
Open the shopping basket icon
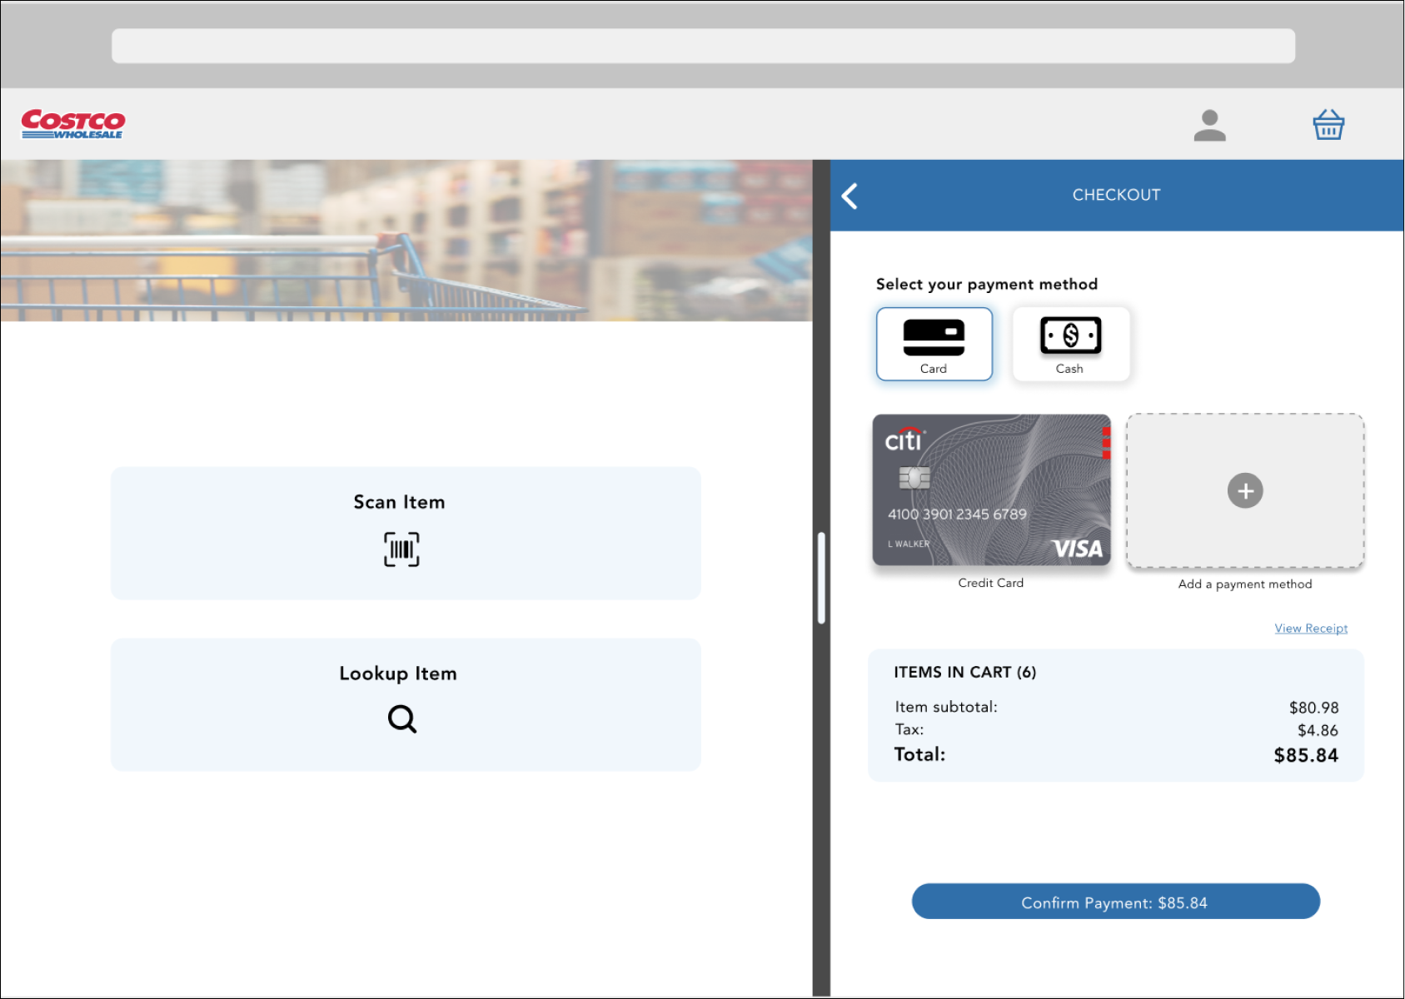[x=1328, y=125]
